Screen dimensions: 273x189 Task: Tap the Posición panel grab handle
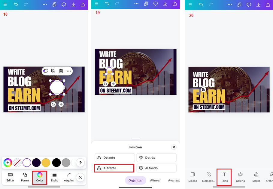point(136,139)
